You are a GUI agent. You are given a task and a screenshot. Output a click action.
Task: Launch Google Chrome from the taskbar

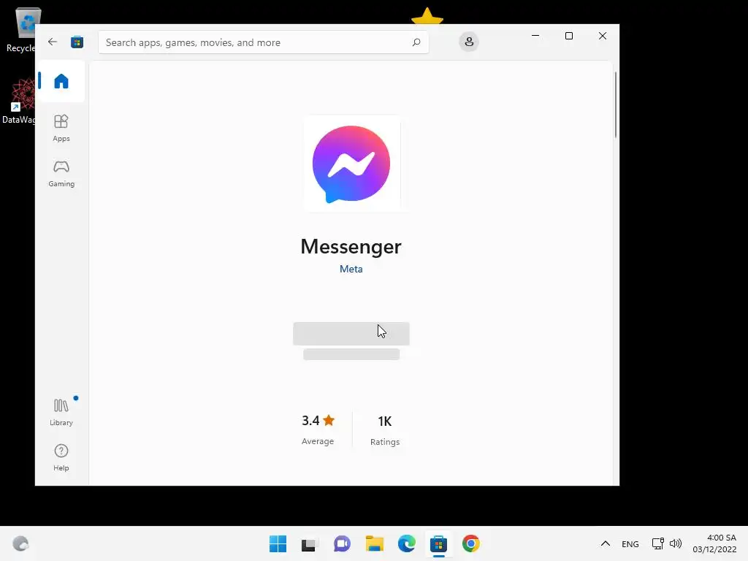(x=471, y=543)
